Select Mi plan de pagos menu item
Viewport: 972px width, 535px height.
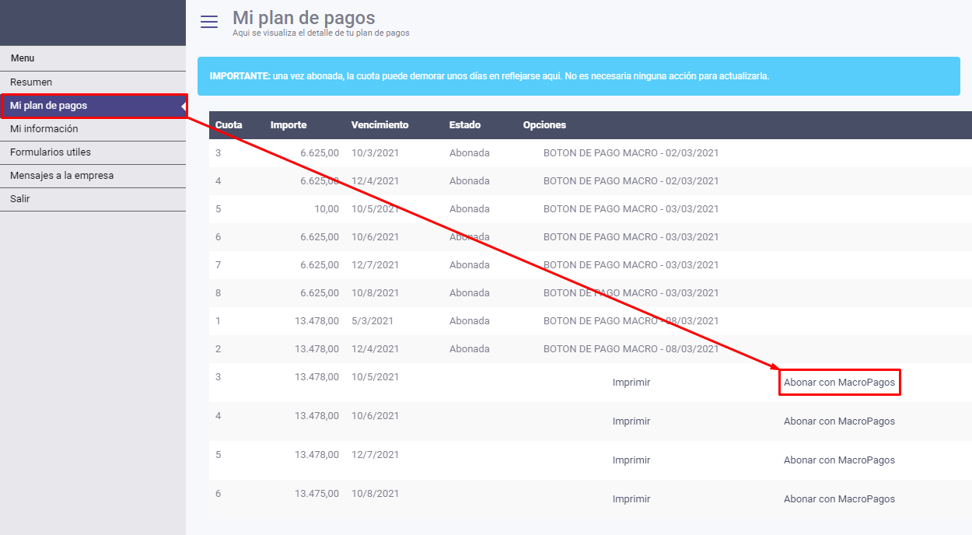point(93,106)
